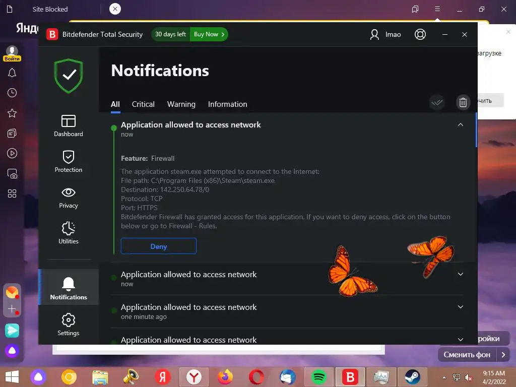Close the Site Blocked browser tab

pos(115,9)
